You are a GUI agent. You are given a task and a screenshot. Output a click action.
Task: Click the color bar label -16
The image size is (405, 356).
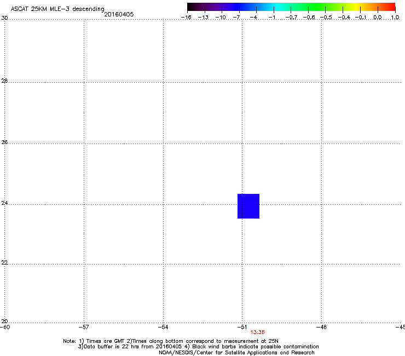coord(186,18)
